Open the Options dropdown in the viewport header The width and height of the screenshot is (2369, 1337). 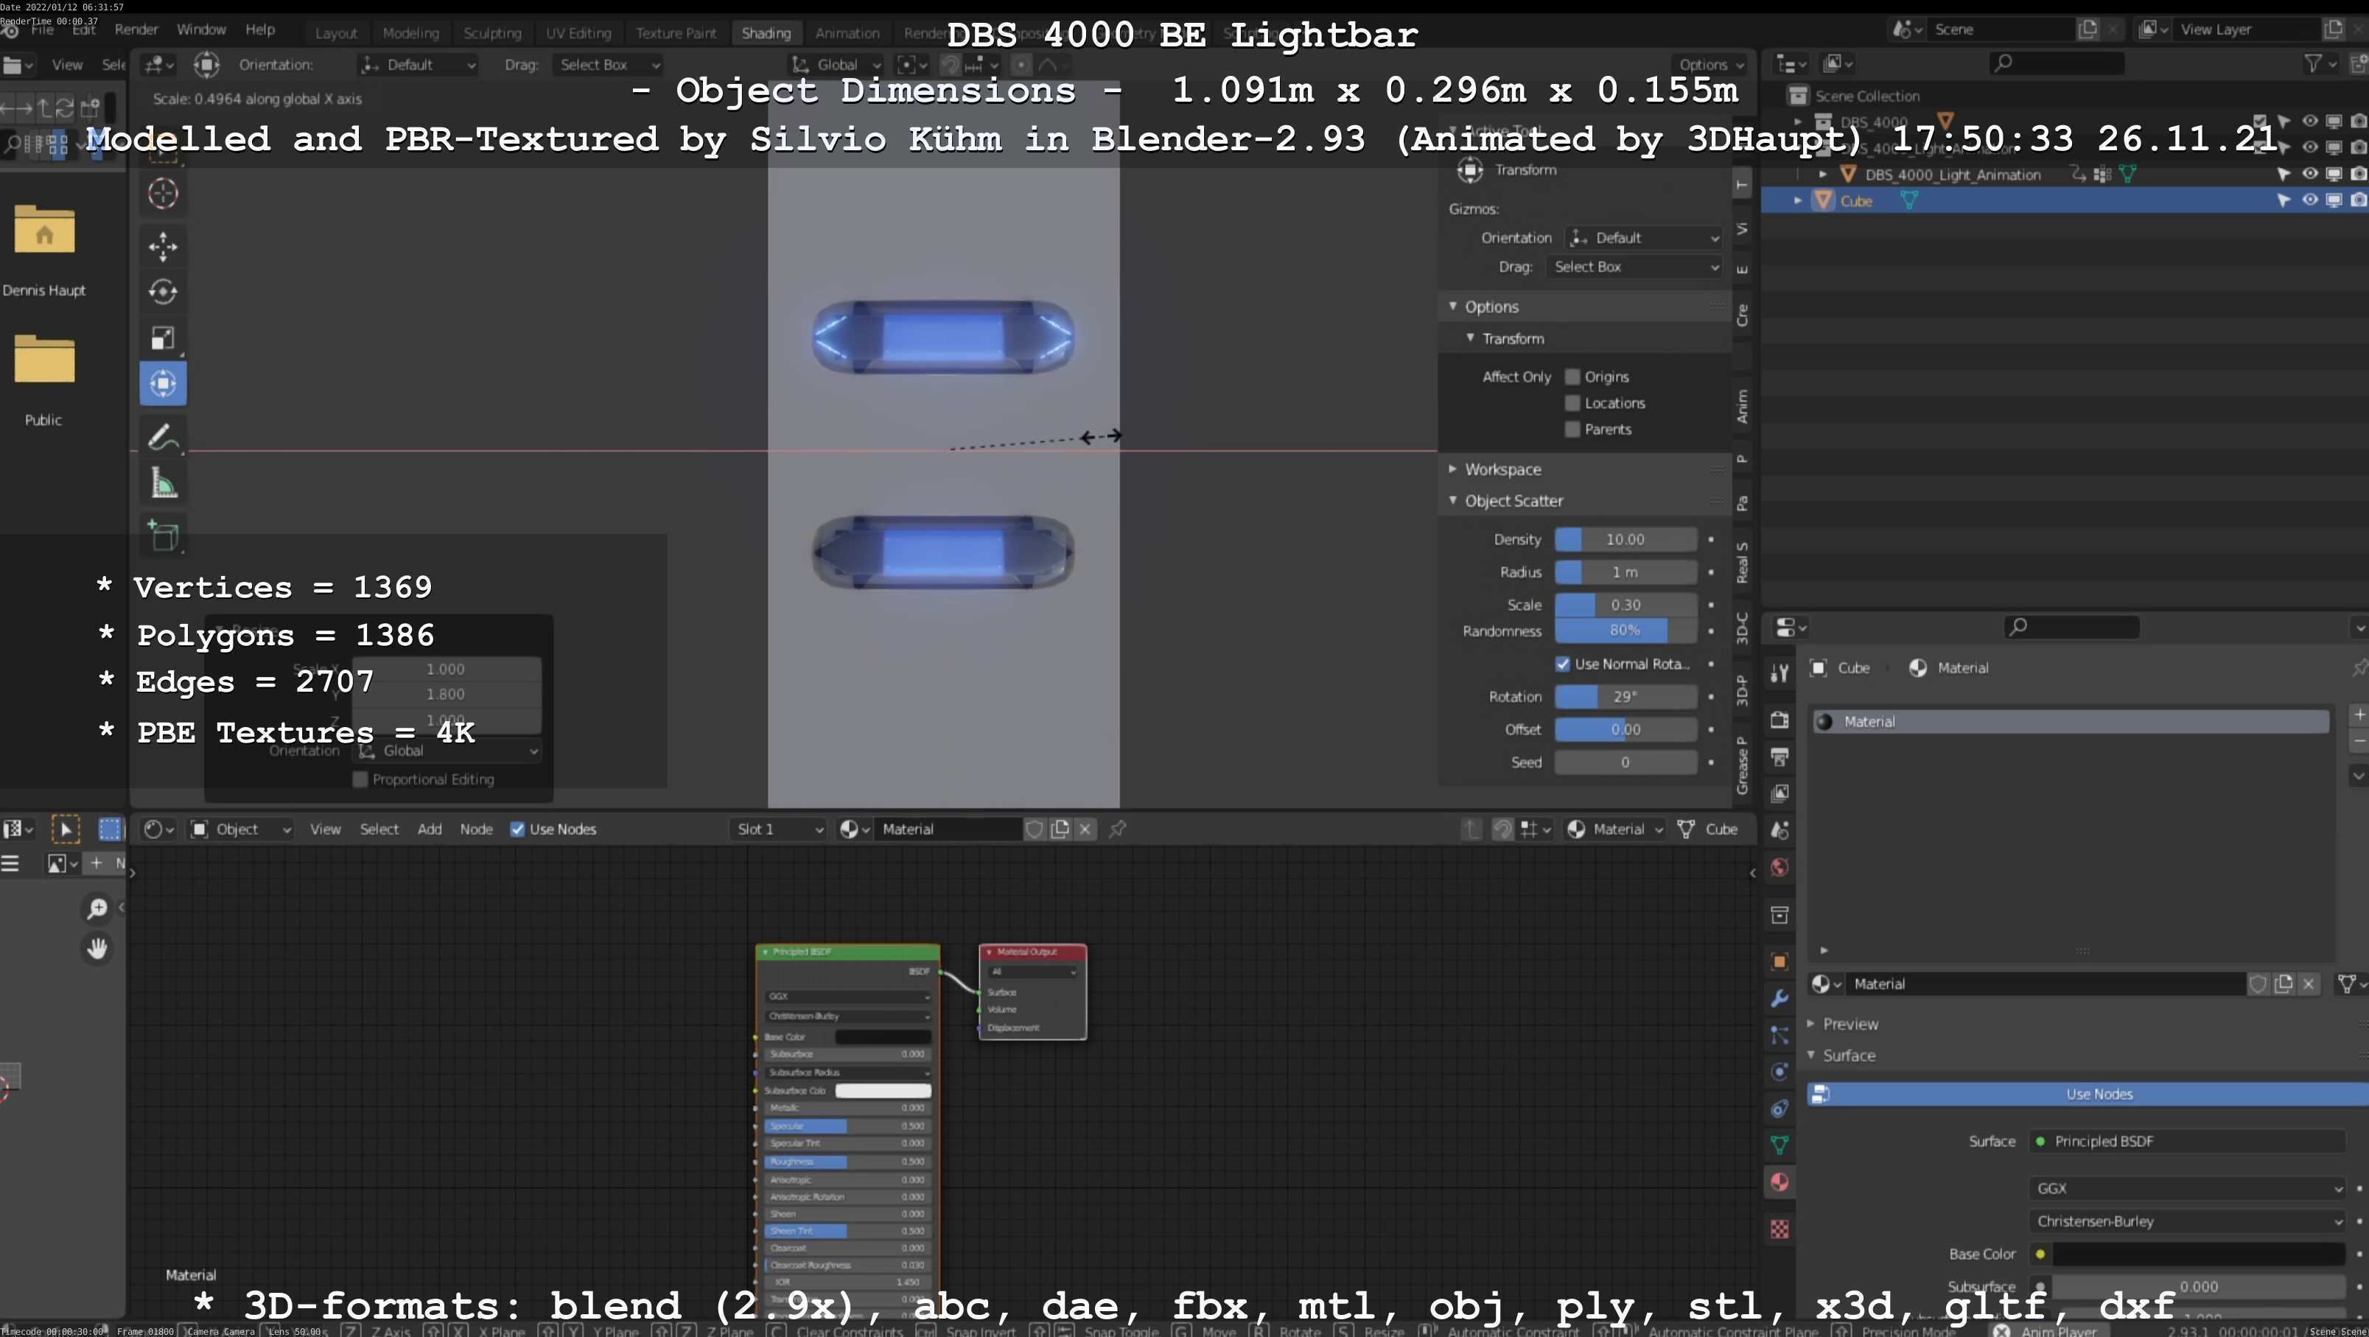click(1710, 66)
